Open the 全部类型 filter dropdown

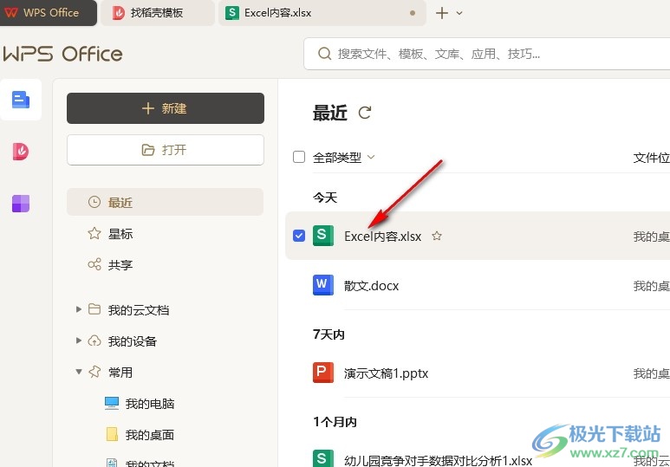343,158
